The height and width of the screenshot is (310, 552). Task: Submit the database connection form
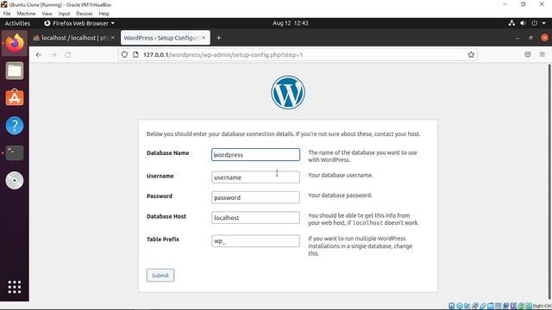[x=160, y=276]
